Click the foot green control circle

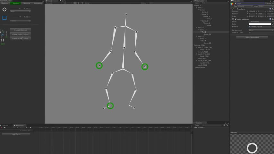(110, 106)
